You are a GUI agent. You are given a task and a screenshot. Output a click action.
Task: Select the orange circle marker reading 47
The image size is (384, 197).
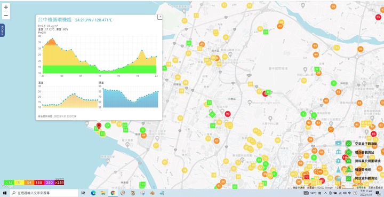coord(216,141)
